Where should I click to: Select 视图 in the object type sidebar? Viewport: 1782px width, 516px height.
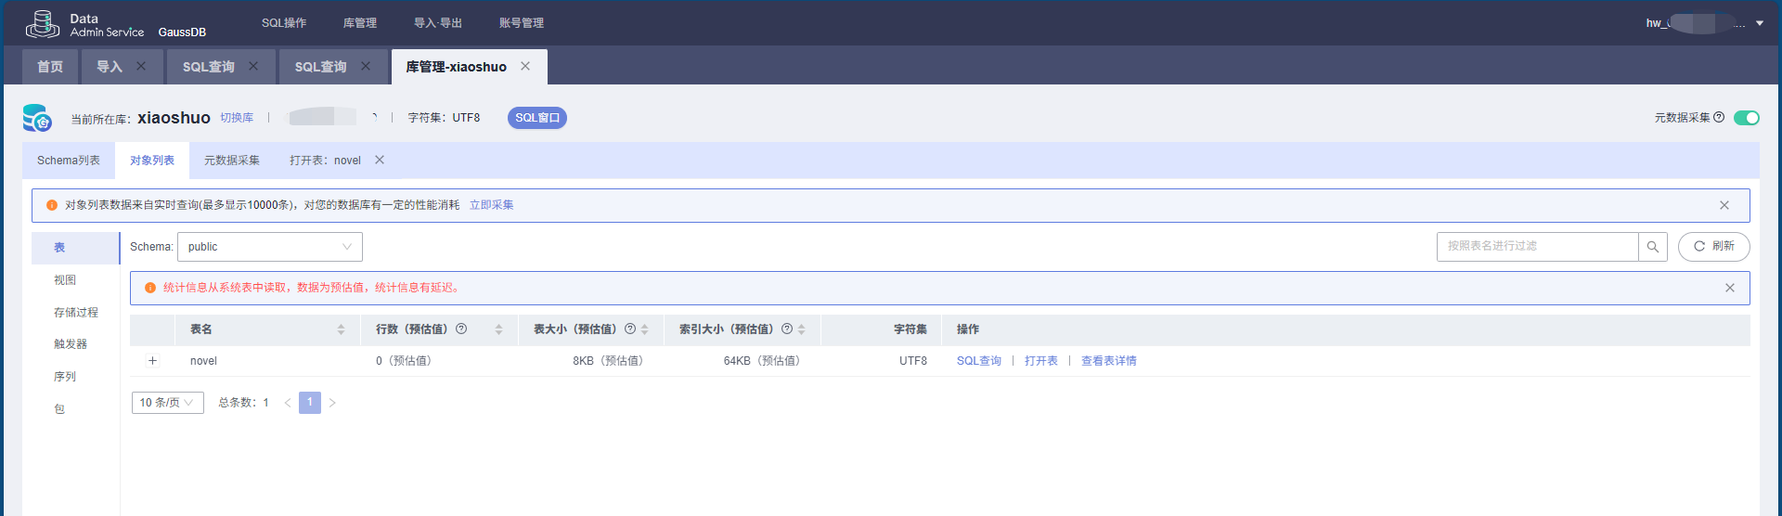pyautogui.click(x=65, y=280)
